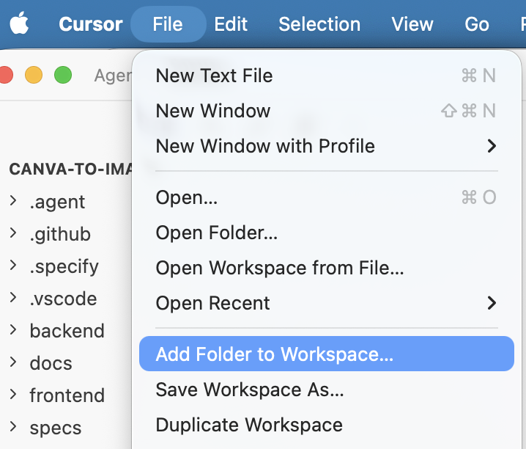Viewport: 526px width, 449px height.
Task: Choose New Window from File menu
Action: tap(327, 111)
